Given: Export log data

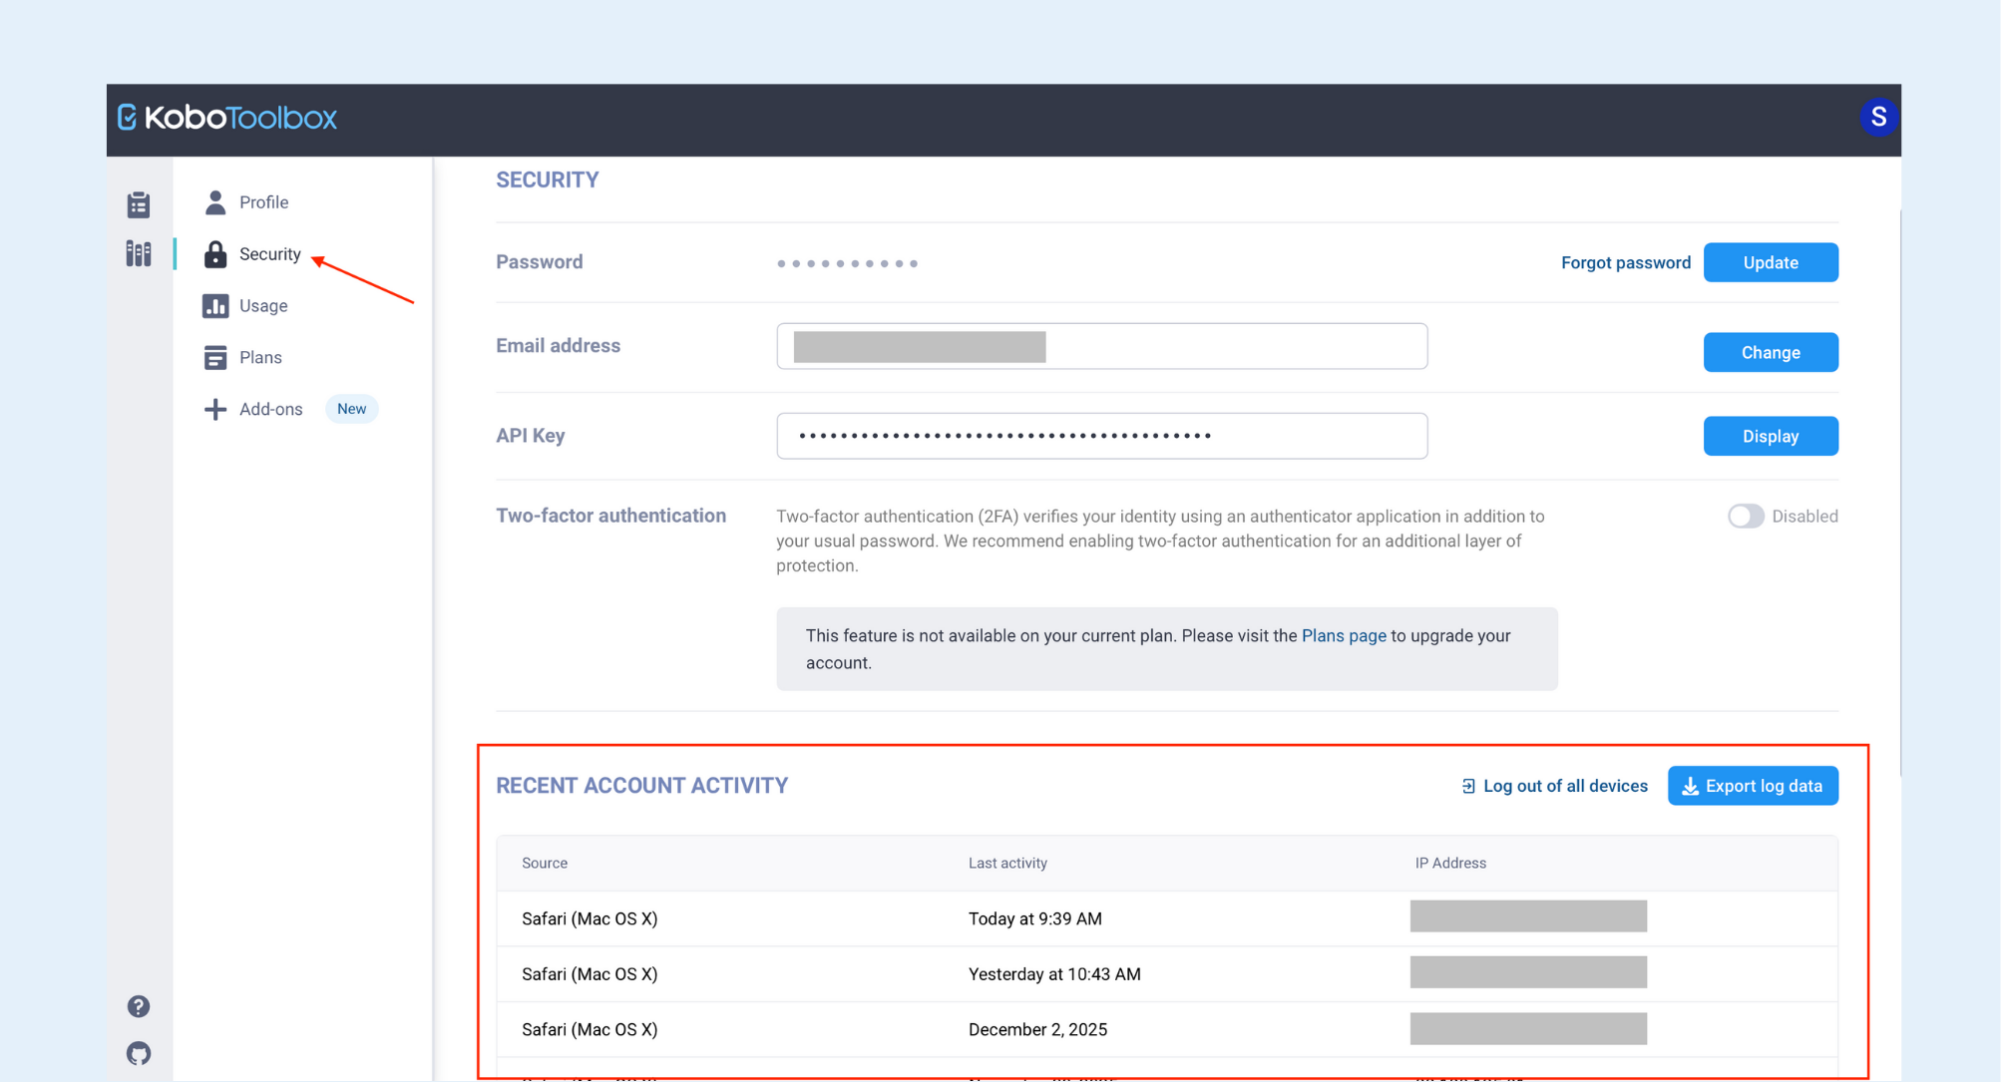Looking at the screenshot, I should [x=1753, y=786].
